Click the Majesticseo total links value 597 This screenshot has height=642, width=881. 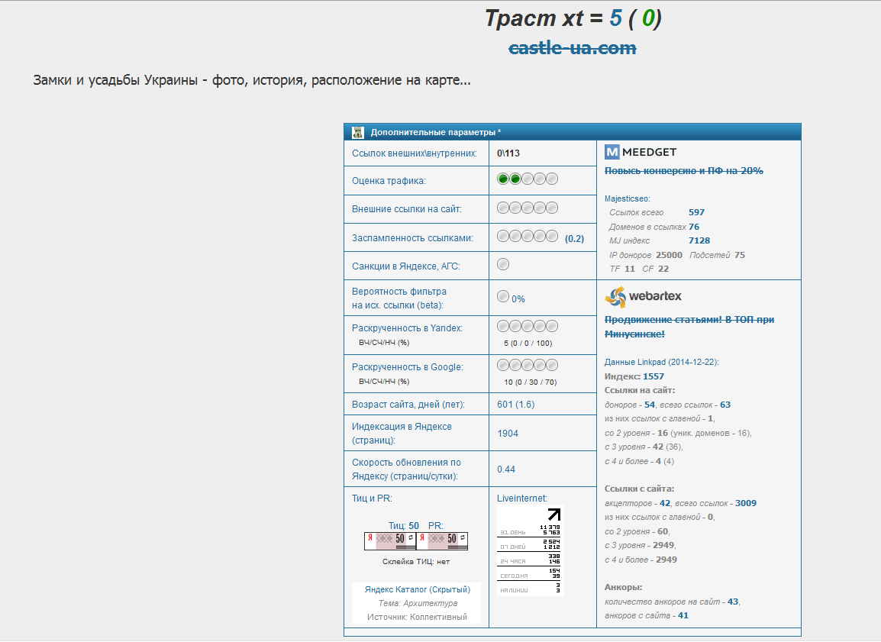tap(697, 212)
